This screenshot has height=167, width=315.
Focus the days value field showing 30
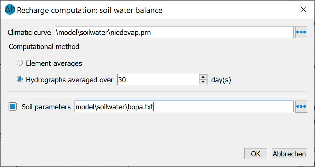pos(158,80)
